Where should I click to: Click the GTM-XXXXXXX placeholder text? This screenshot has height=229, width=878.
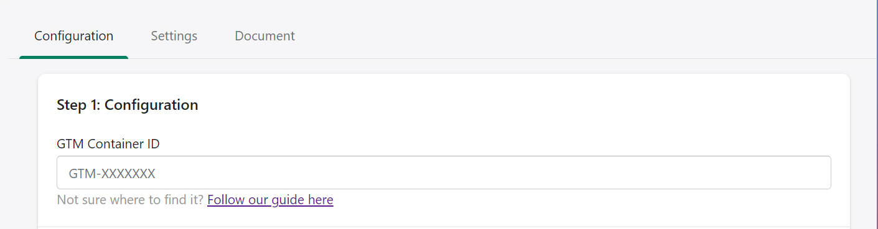pyautogui.click(x=112, y=173)
